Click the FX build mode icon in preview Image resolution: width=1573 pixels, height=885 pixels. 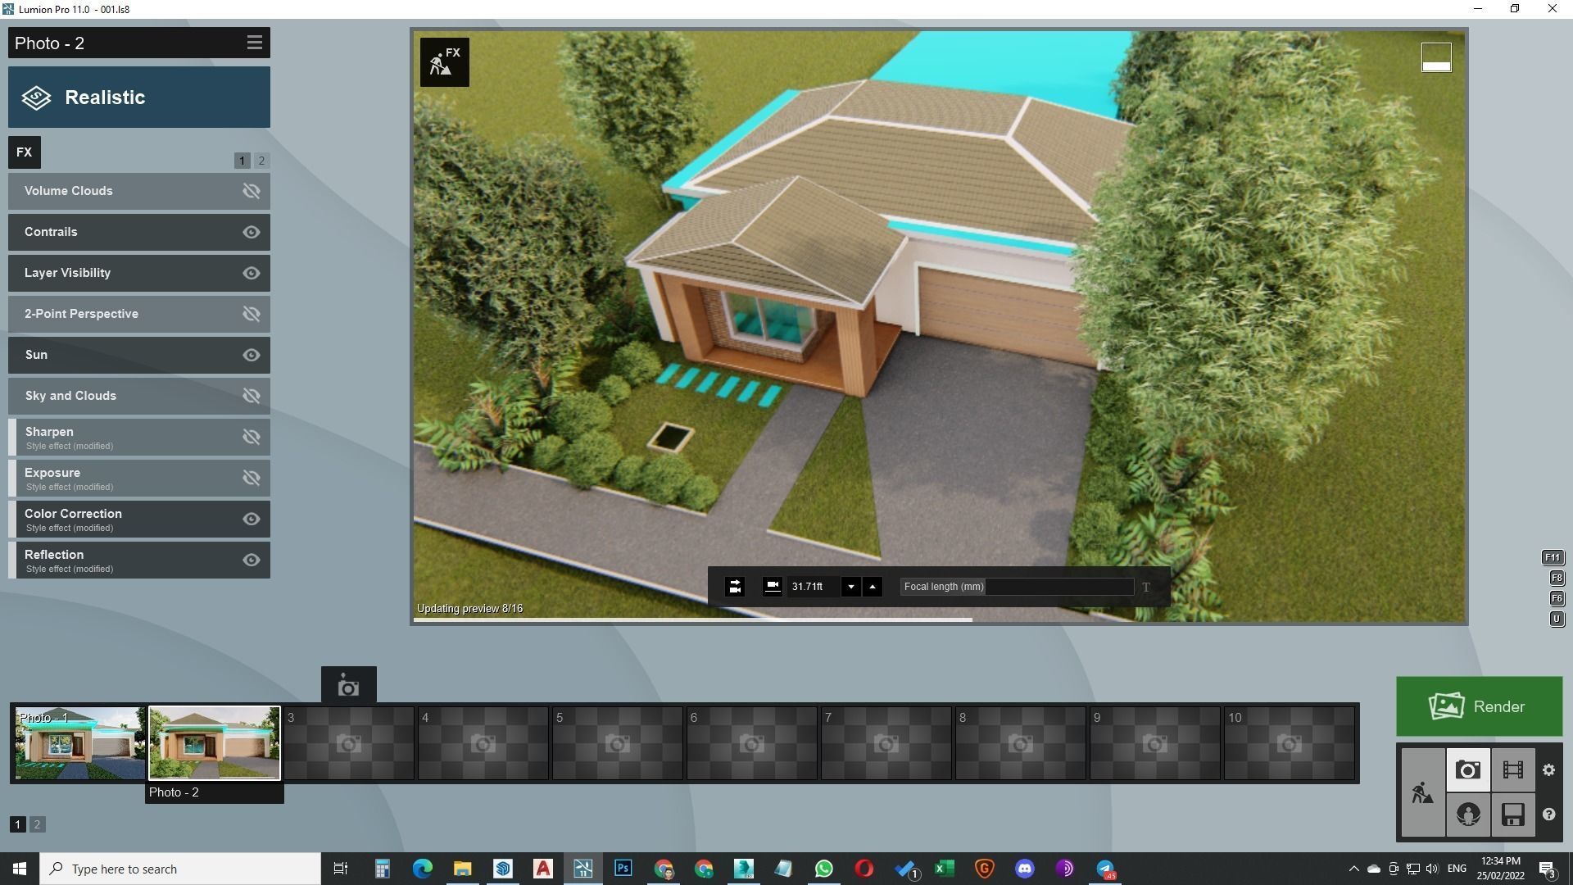pos(445,62)
